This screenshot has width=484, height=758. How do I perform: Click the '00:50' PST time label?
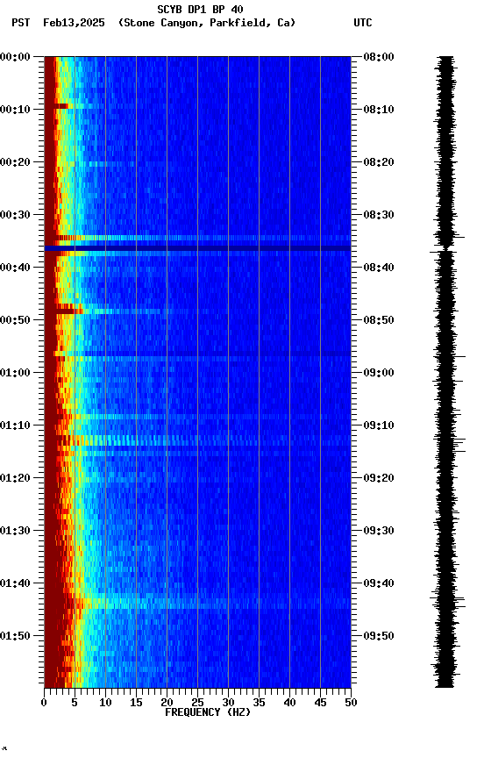pyautogui.click(x=15, y=320)
